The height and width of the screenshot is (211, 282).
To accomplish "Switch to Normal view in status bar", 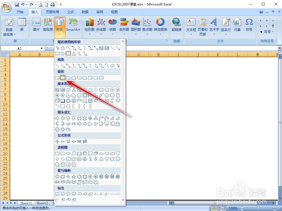I will 213,208.
